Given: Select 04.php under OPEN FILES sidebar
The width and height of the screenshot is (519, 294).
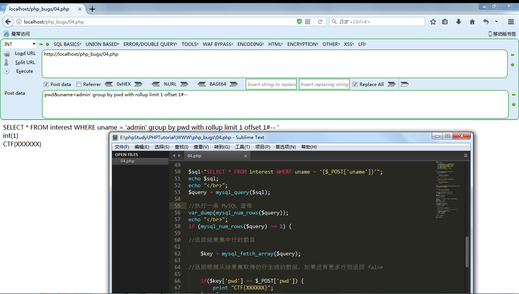Looking at the screenshot, I should 140,161.
